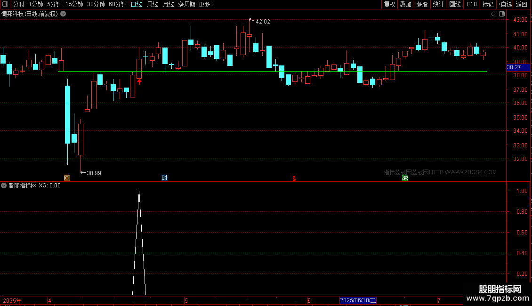Screen dimensions: 532x306
Task: Select the 60分钟 period
Action: pos(118,4)
